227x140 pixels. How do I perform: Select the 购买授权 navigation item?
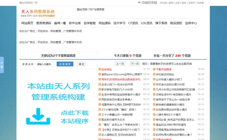(176, 23)
